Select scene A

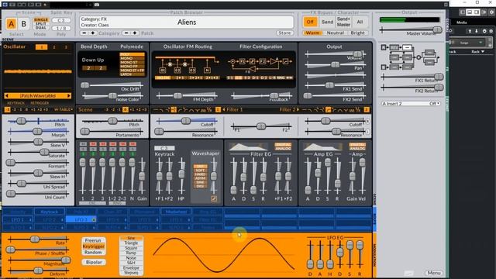tap(12, 24)
